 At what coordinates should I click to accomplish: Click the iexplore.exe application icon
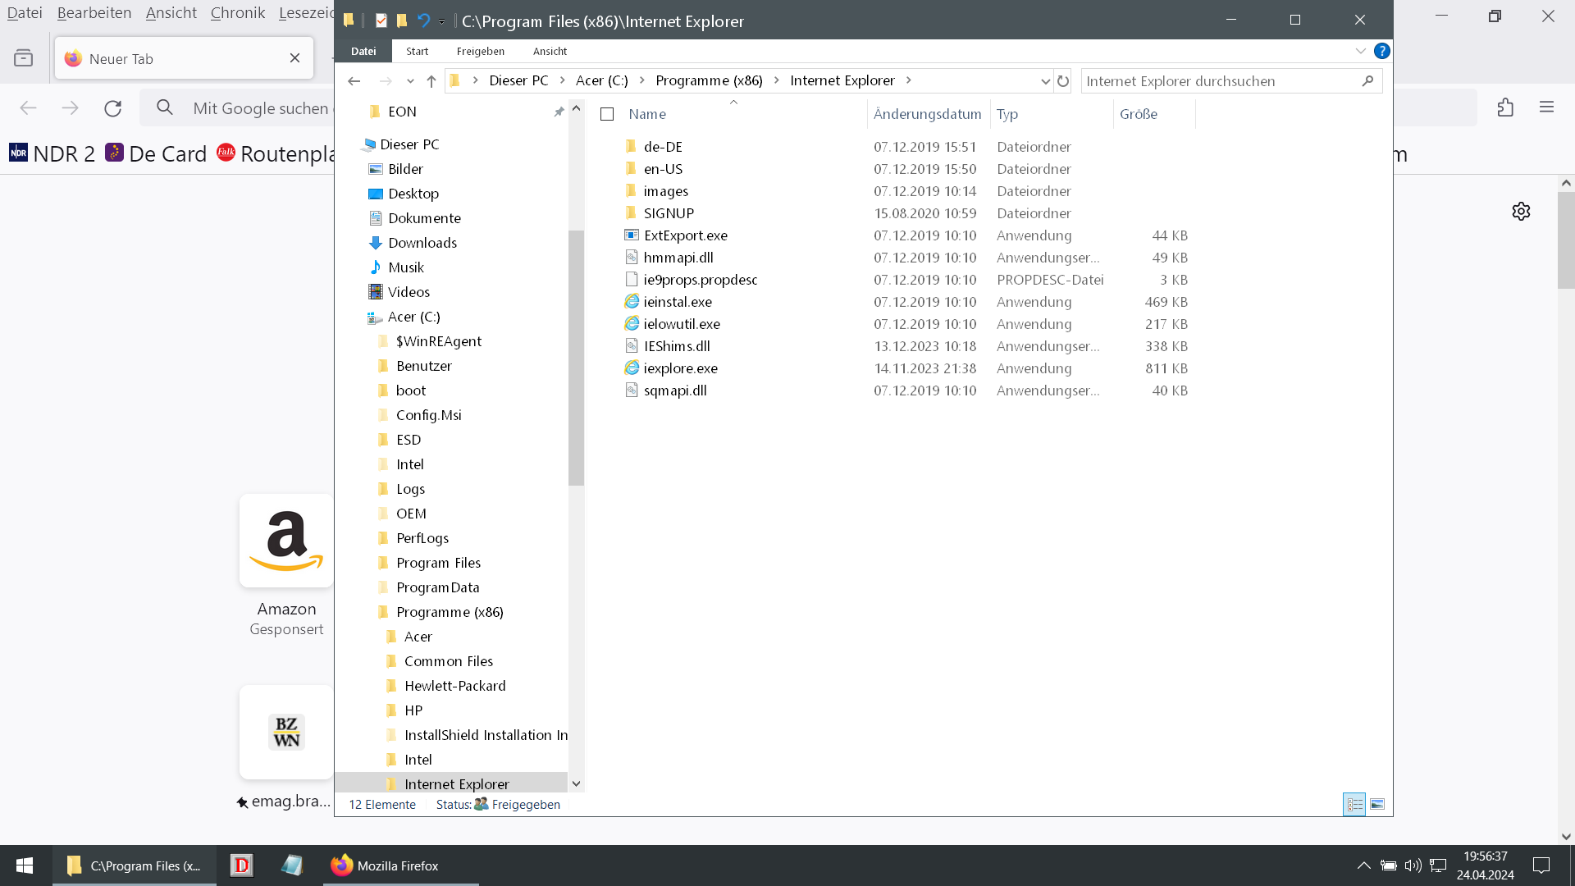pyautogui.click(x=632, y=368)
